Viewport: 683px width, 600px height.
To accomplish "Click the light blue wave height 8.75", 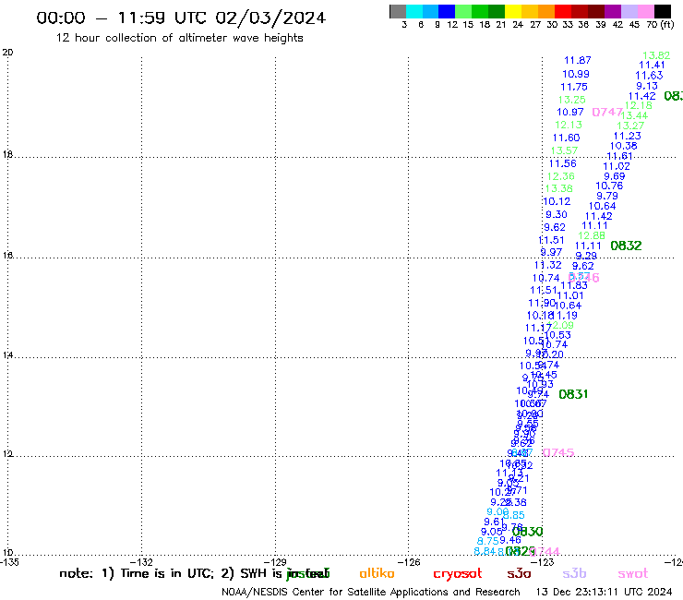I will click(488, 541).
